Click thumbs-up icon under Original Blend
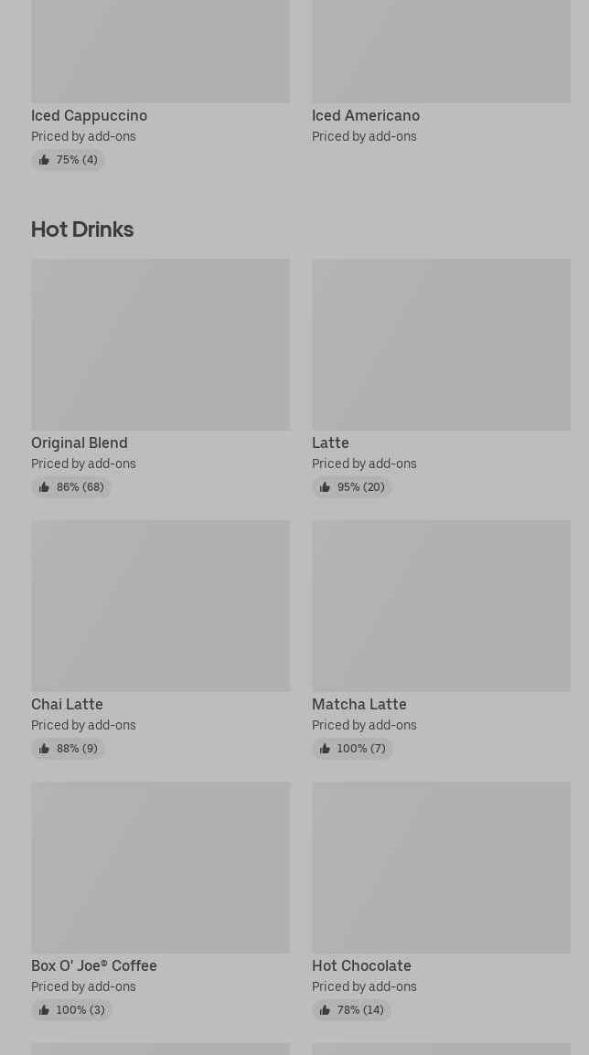 [44, 487]
